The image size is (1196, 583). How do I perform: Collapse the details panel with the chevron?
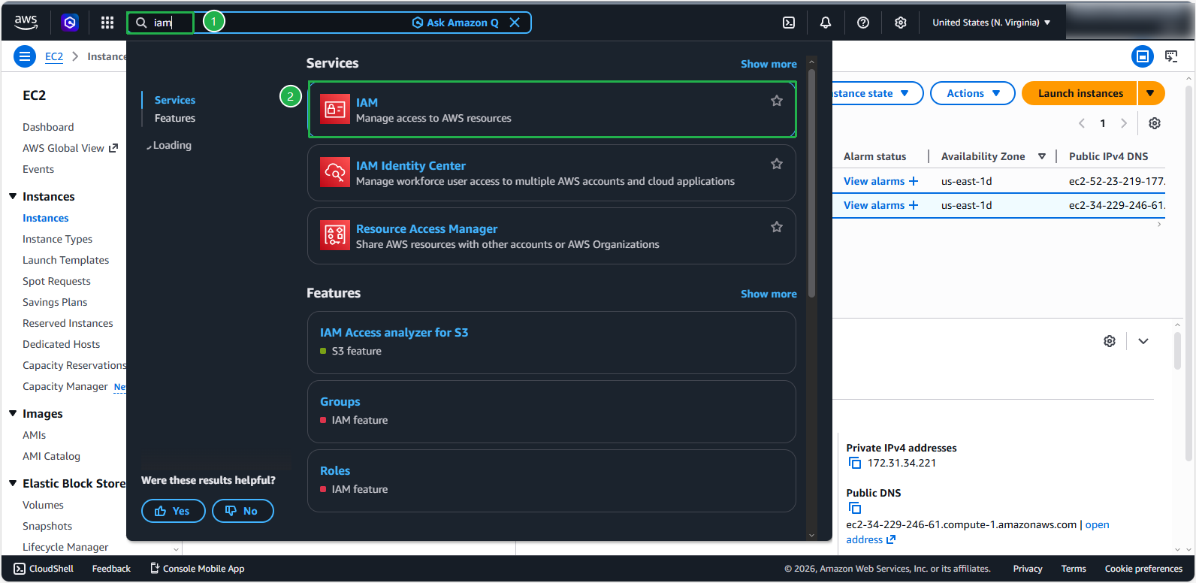point(1143,341)
